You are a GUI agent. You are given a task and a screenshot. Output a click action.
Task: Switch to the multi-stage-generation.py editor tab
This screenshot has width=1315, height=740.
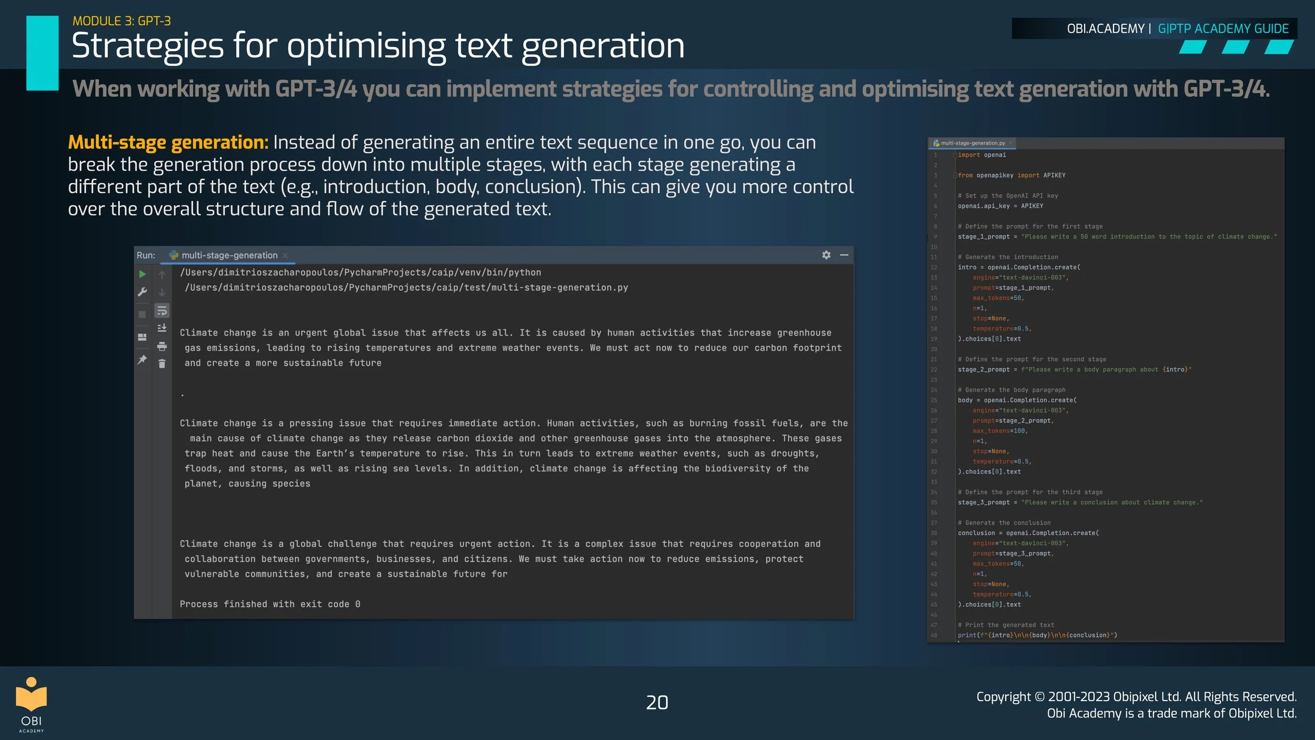(972, 143)
